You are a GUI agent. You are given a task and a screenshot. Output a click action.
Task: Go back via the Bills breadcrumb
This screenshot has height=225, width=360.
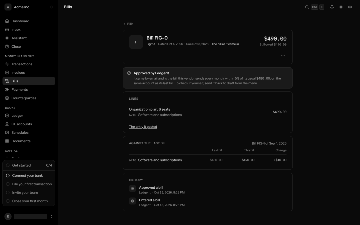coord(128,24)
